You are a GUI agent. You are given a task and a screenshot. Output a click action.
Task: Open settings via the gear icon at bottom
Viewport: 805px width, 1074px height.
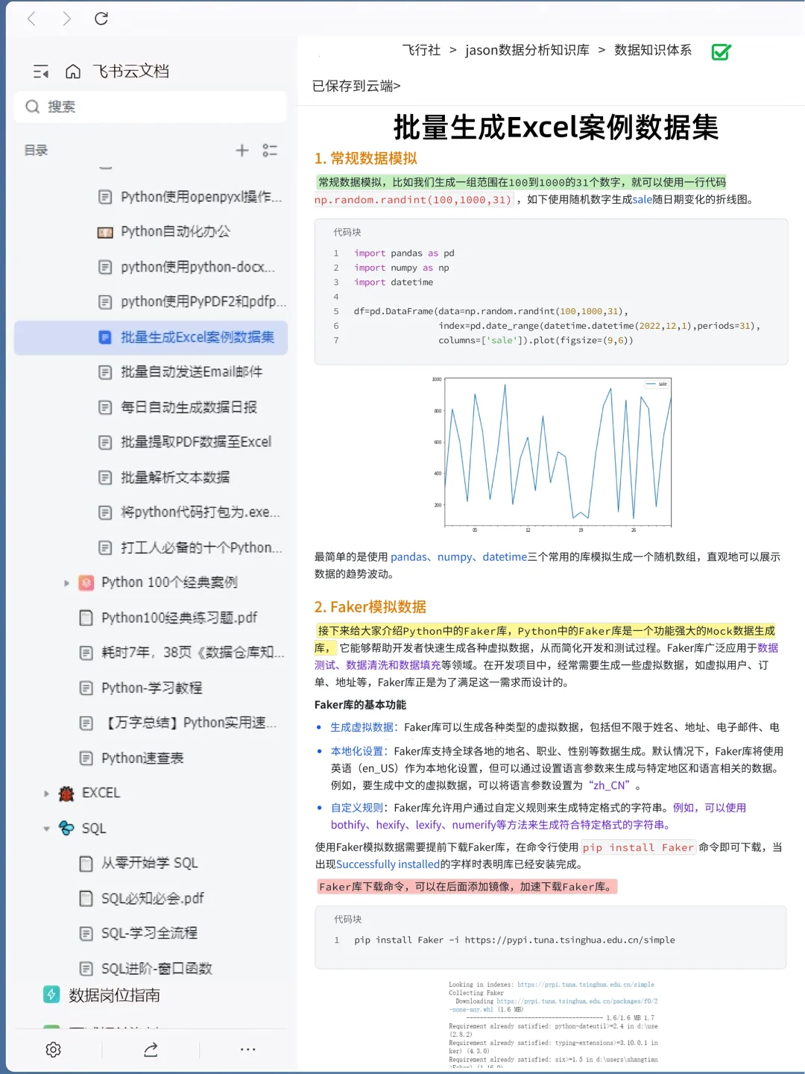pyautogui.click(x=53, y=1049)
